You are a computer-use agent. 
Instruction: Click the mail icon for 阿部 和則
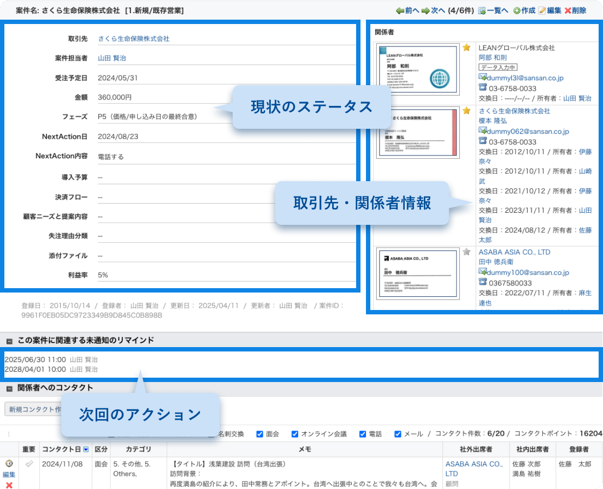(x=483, y=77)
